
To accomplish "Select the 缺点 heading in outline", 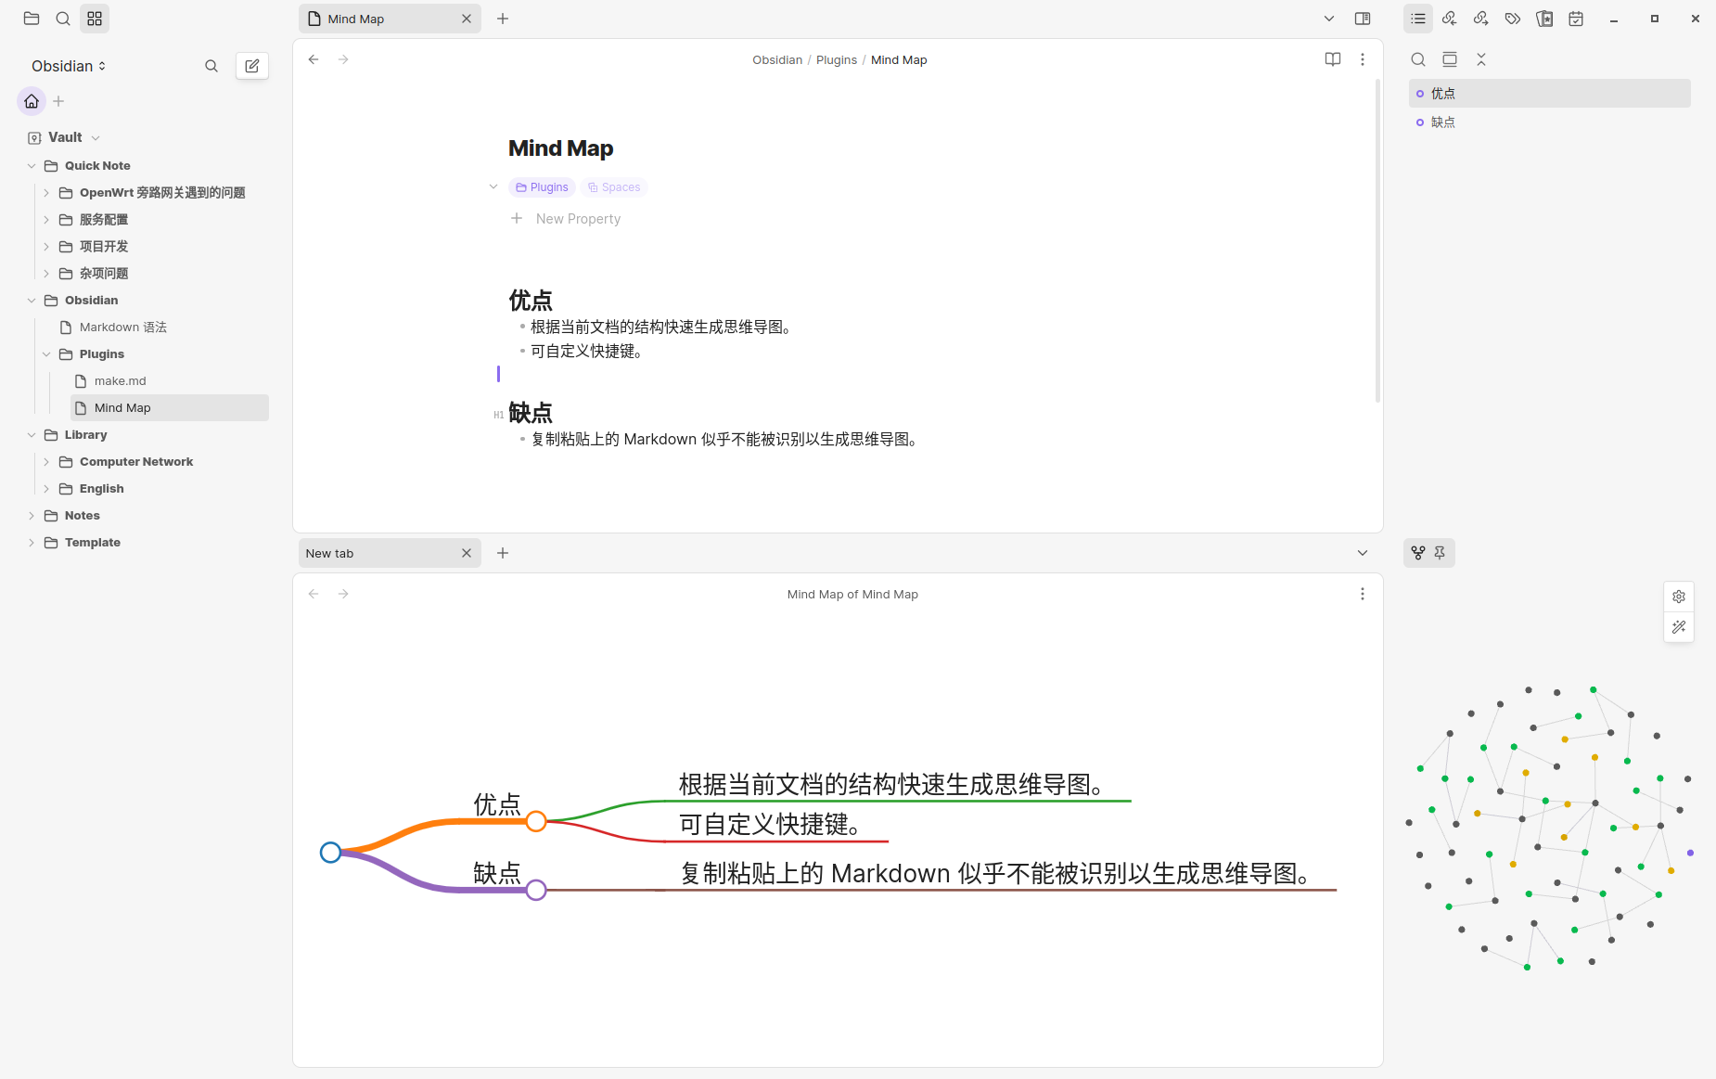I will pyautogui.click(x=1442, y=122).
